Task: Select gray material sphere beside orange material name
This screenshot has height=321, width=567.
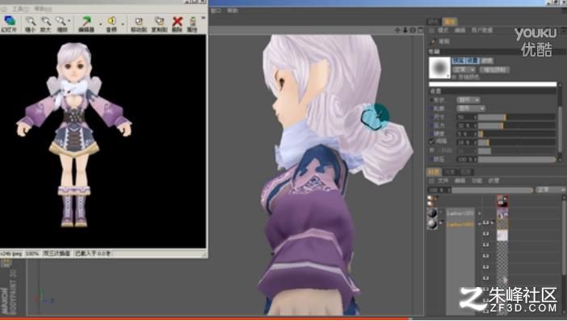Action: [x=432, y=224]
